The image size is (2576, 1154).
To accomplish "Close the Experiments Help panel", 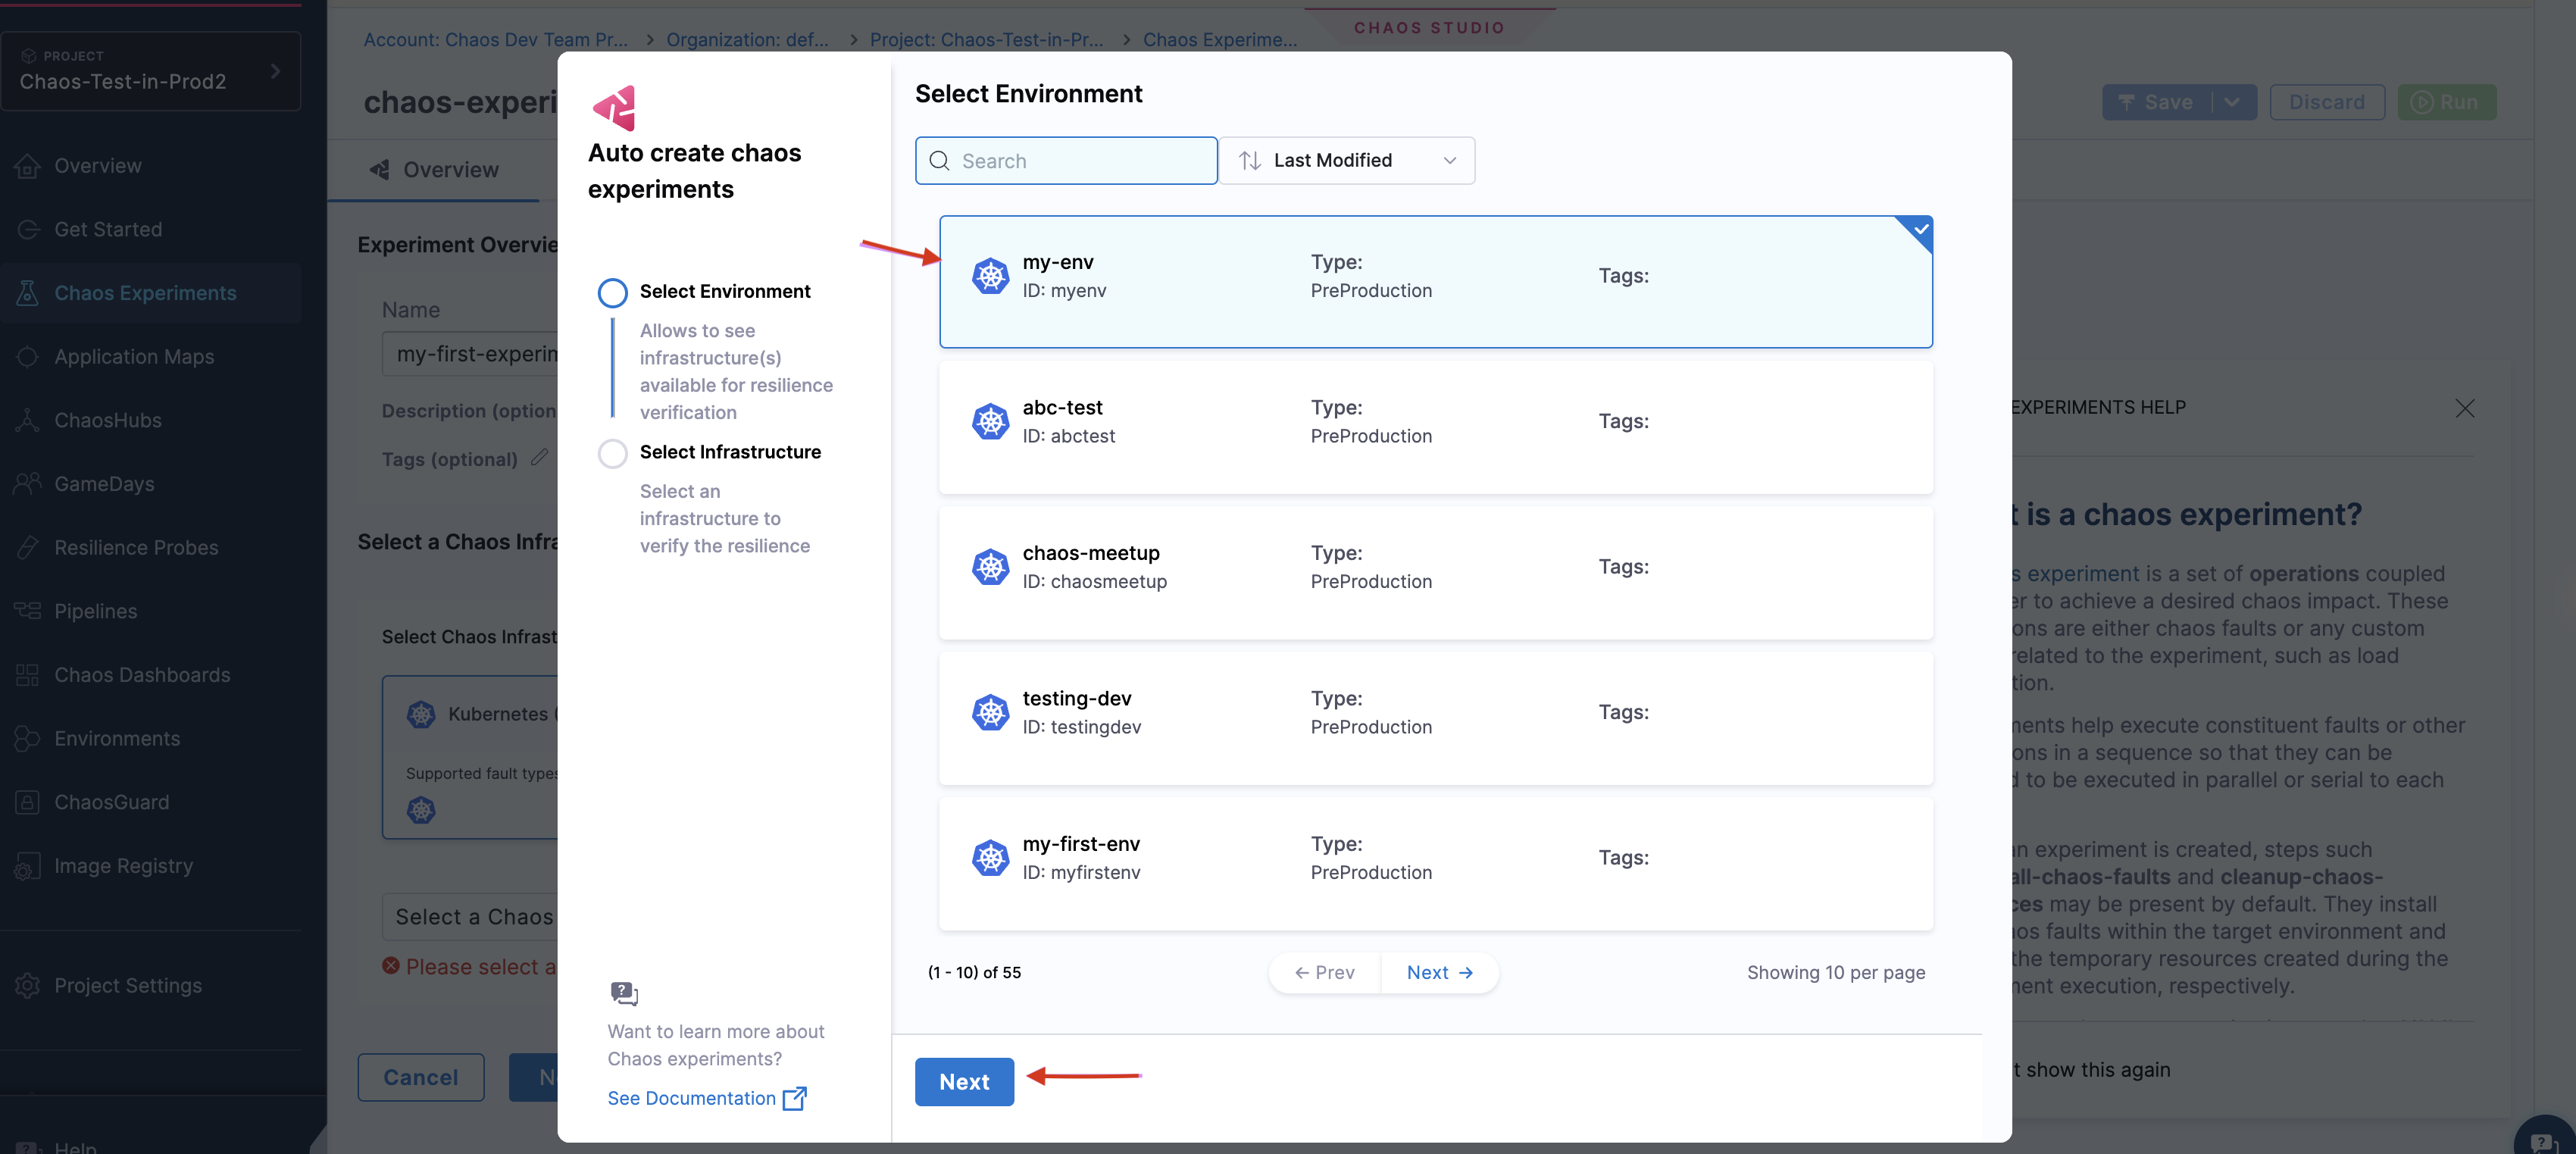I will click(x=2464, y=408).
